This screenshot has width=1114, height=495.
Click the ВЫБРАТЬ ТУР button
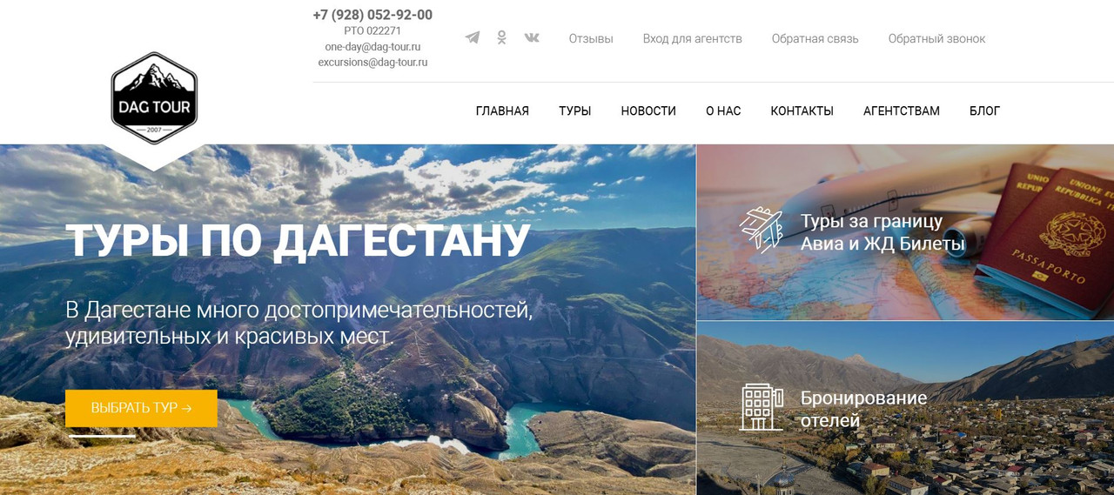click(x=141, y=408)
